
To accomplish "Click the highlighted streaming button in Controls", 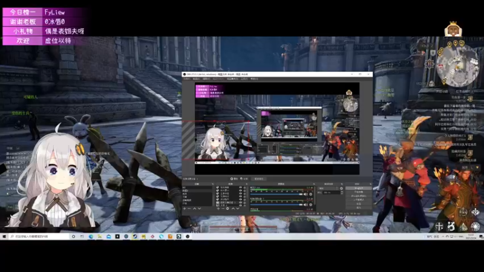I will (359, 188).
